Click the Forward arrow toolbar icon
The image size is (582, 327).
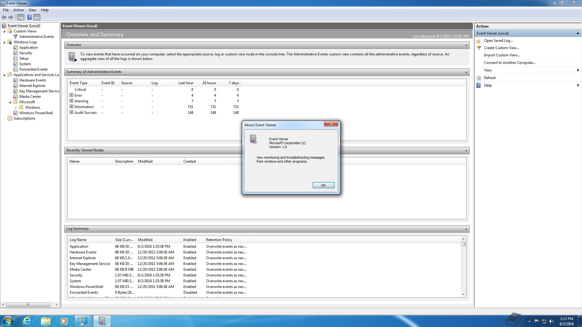pyautogui.click(x=11, y=18)
